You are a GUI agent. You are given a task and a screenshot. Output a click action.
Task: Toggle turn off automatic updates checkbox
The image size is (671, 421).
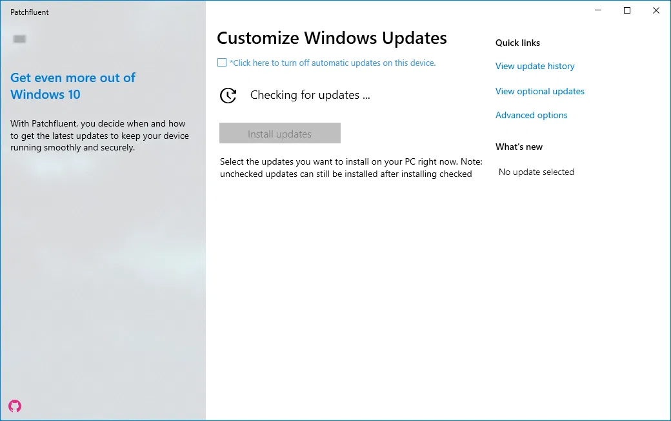click(x=222, y=63)
